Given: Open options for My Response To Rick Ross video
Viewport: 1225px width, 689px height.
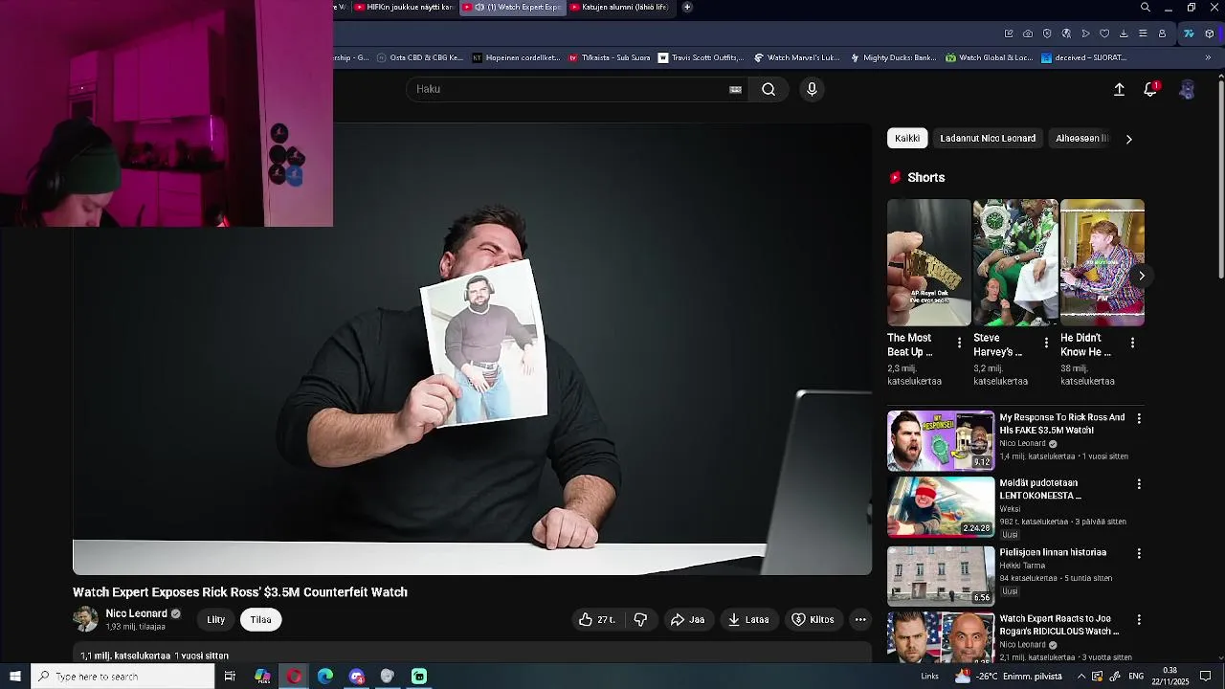Looking at the screenshot, I should pyautogui.click(x=1139, y=419).
